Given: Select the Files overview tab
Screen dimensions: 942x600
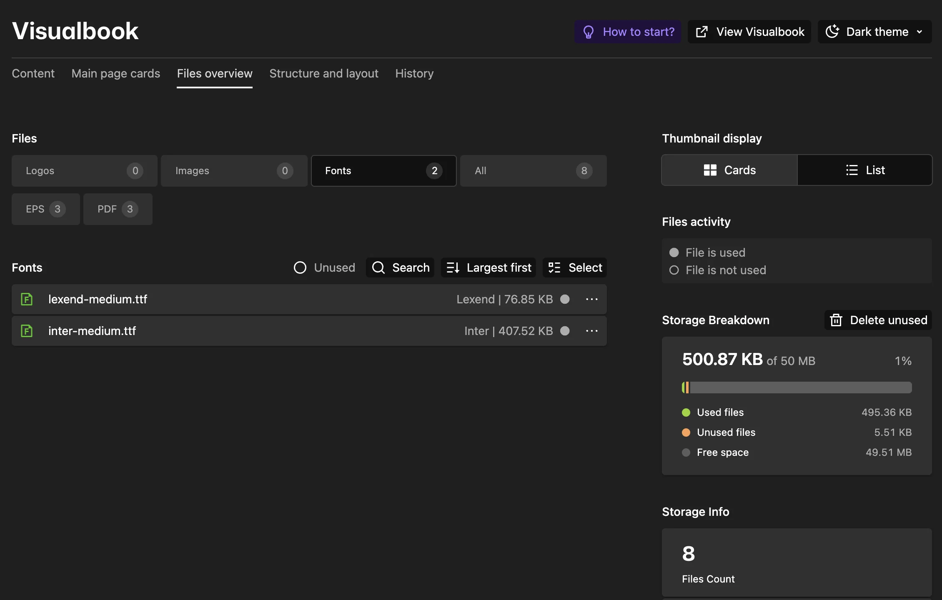Looking at the screenshot, I should 215,73.
